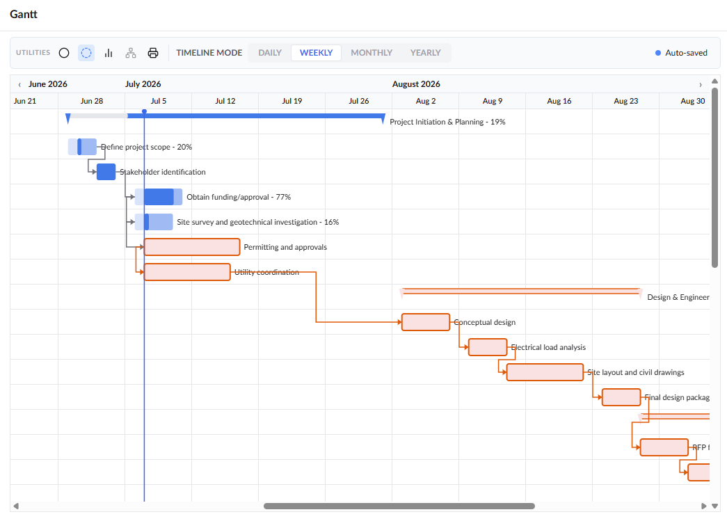This screenshot has height=519, width=727.
Task: Print the Gantt chart with printer icon
Action: coord(153,53)
